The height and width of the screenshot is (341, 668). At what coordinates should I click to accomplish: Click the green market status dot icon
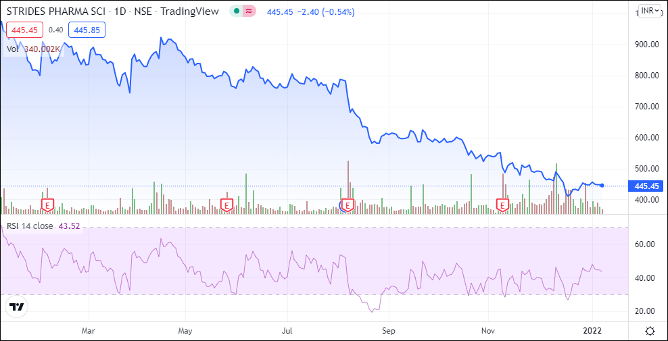(x=236, y=12)
